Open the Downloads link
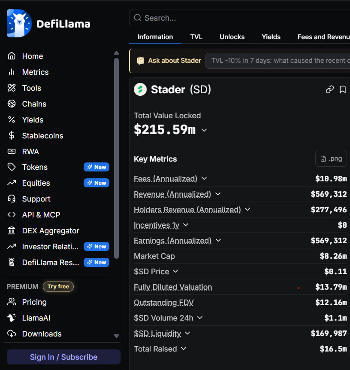Viewport: 350px width, 370px height. [x=42, y=333]
